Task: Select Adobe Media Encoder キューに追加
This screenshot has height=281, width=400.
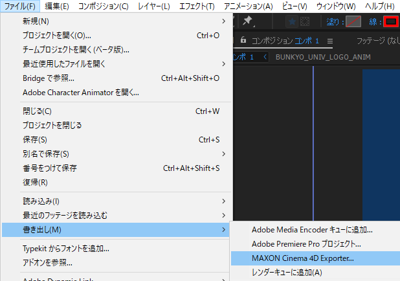Action: tap(312, 229)
